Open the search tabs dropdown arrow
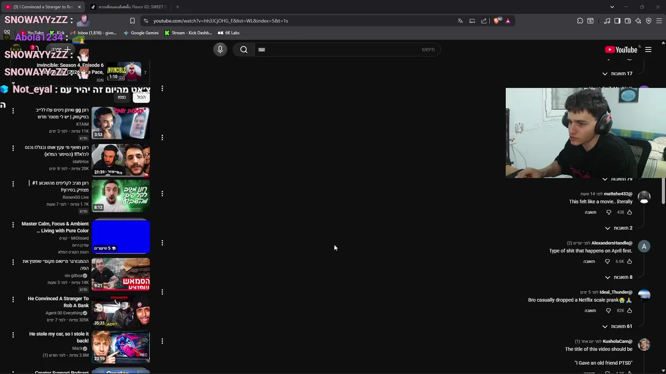 (x=612, y=7)
